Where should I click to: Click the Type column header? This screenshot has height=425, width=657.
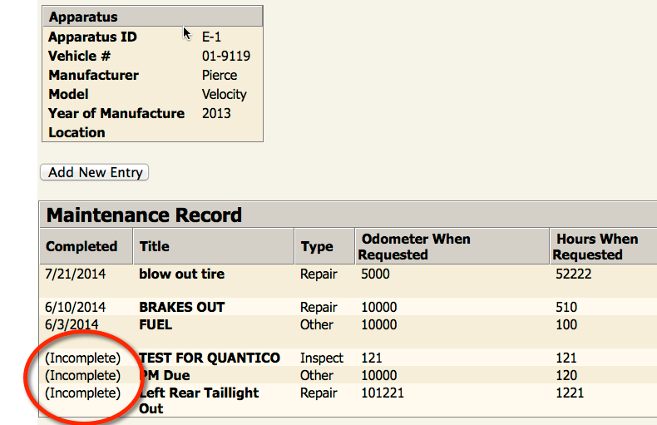click(x=317, y=246)
